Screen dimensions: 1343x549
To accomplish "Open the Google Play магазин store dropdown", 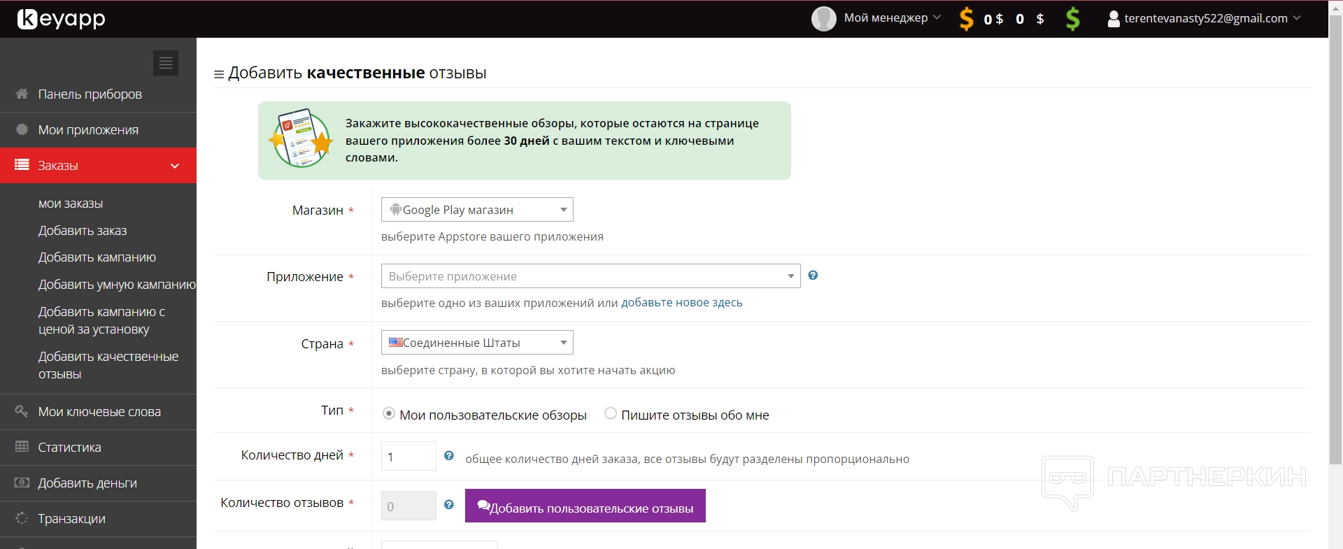I will pos(477,210).
